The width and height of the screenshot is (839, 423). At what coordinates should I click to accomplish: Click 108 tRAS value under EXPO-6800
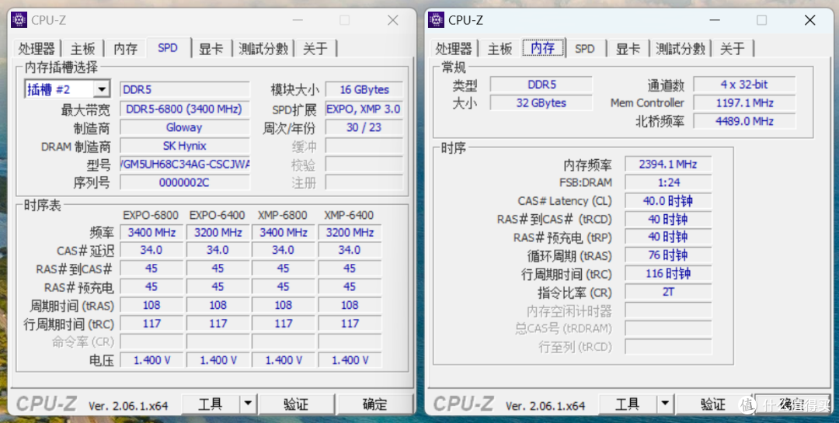point(151,305)
